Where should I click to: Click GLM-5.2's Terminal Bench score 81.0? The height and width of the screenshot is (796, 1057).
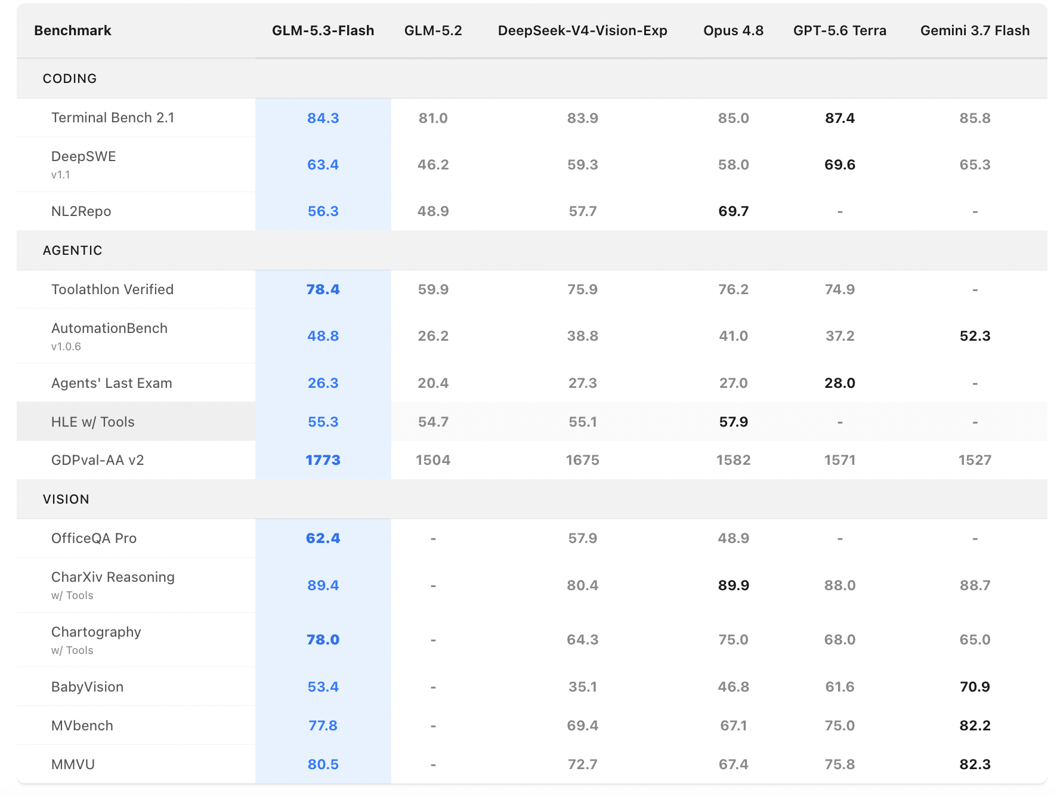[433, 118]
